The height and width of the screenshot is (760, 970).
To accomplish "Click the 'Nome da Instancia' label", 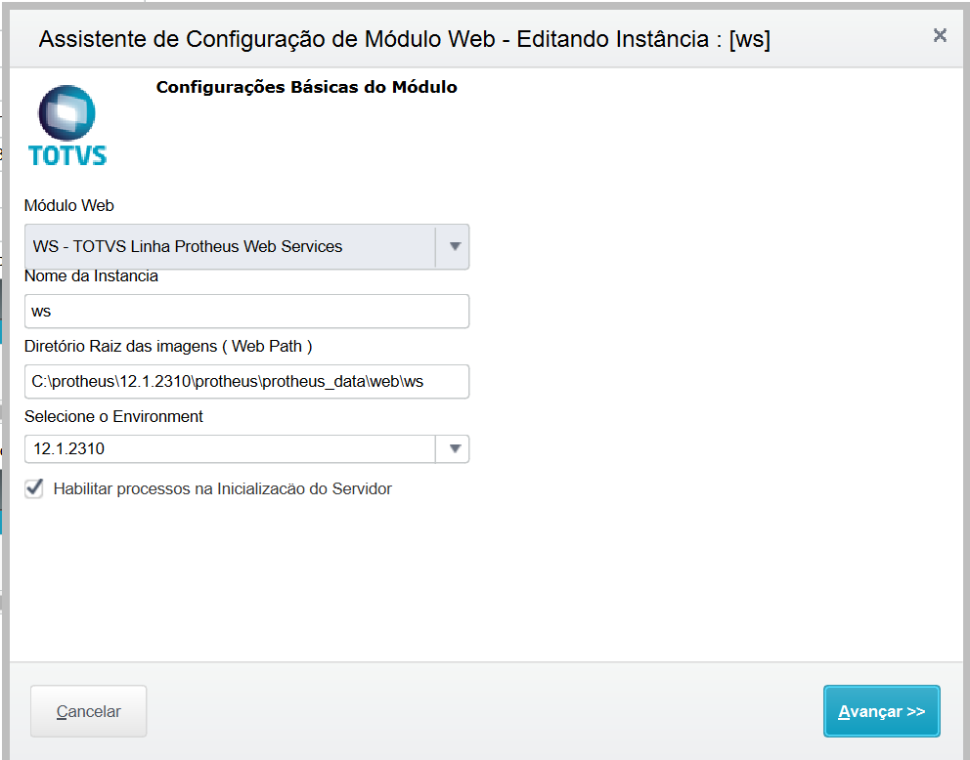I will (x=91, y=275).
